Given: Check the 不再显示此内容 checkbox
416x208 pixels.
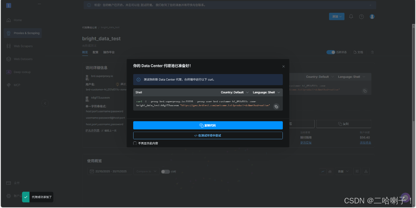Looking at the screenshot, I should tap(135, 143).
